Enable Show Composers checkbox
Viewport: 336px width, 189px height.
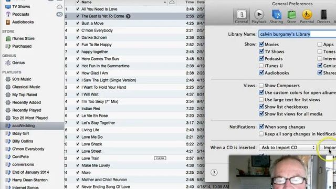[261, 85]
